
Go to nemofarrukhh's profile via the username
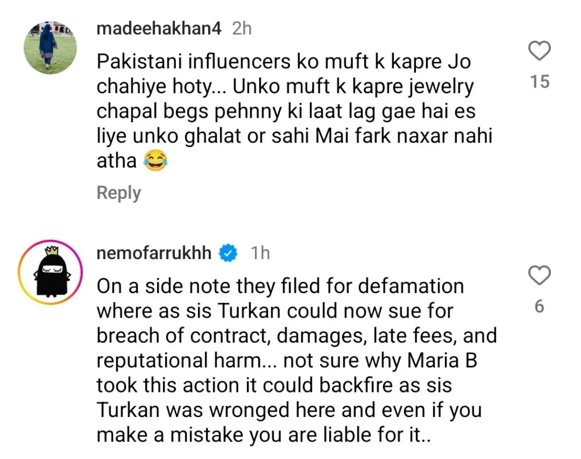(154, 253)
